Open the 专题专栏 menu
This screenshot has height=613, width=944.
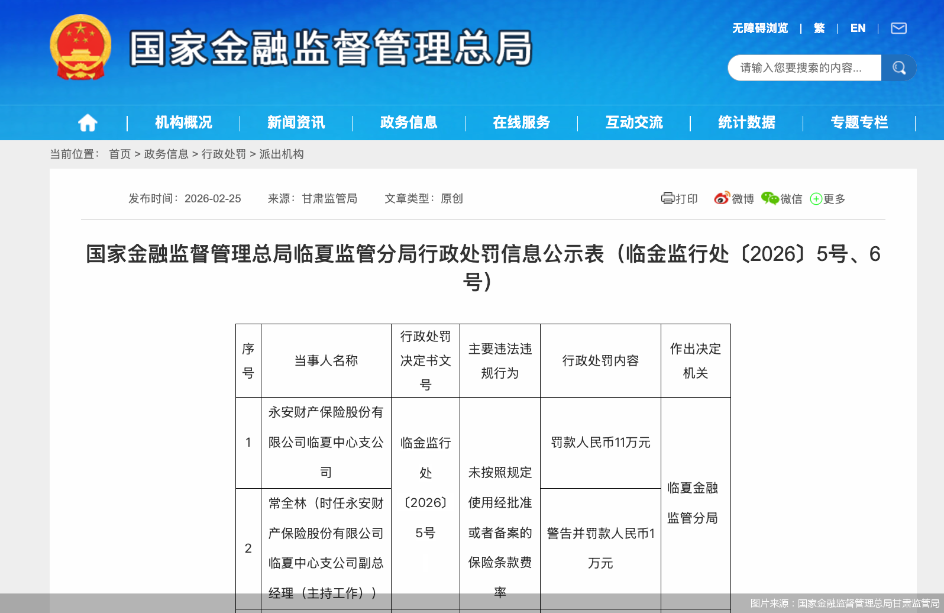tap(859, 122)
